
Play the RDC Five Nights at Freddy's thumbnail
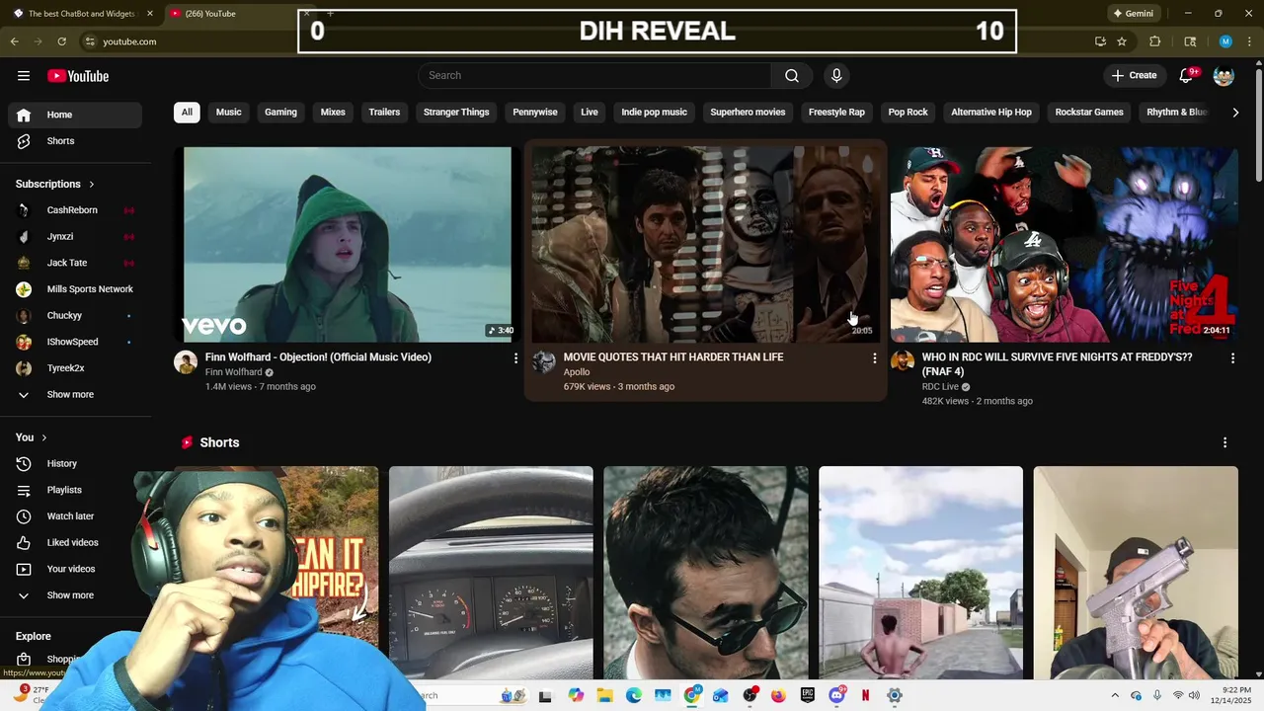tap(1065, 245)
